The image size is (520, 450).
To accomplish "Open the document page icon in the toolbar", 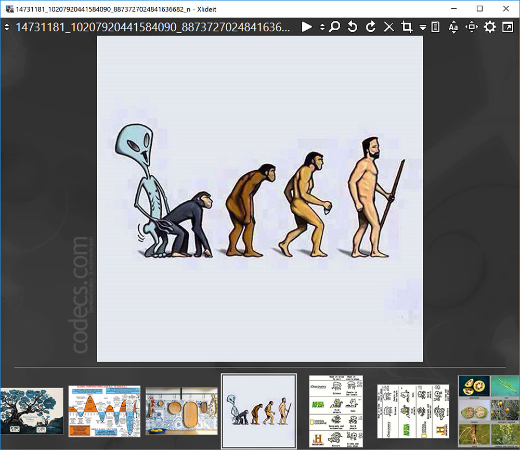I will point(435,27).
